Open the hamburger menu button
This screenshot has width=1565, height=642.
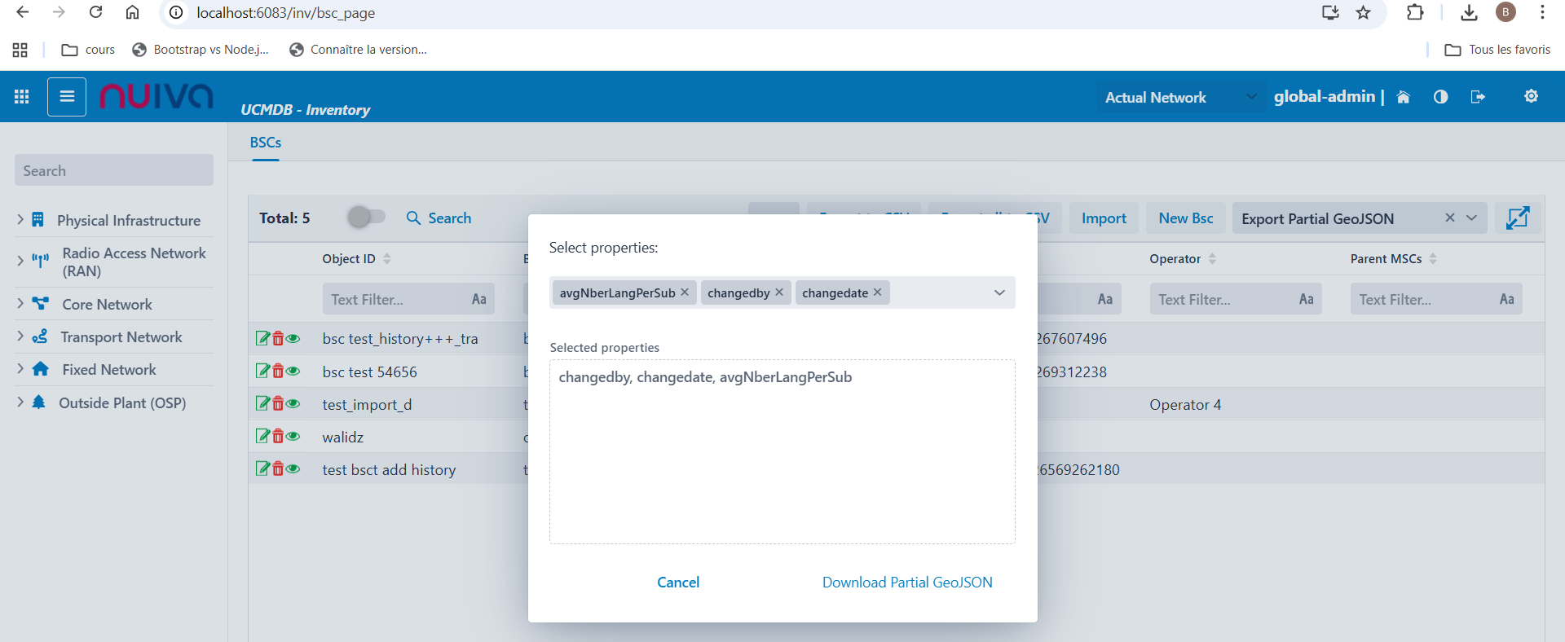tap(67, 97)
